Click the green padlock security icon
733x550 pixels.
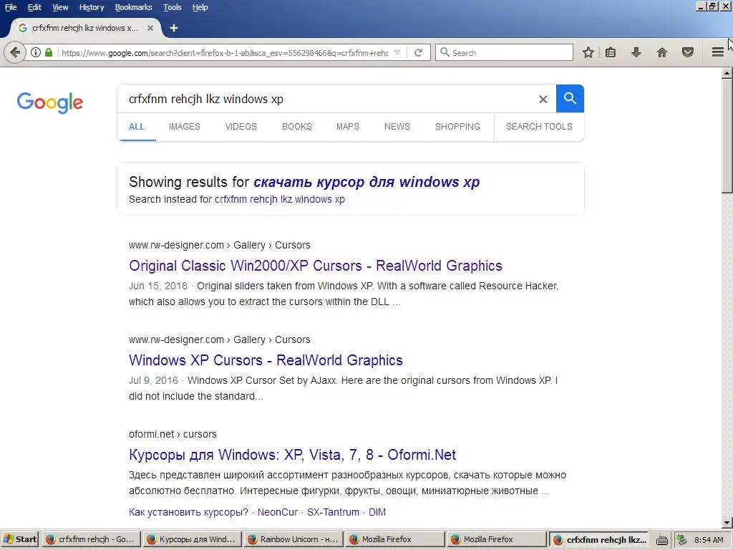[x=49, y=52]
